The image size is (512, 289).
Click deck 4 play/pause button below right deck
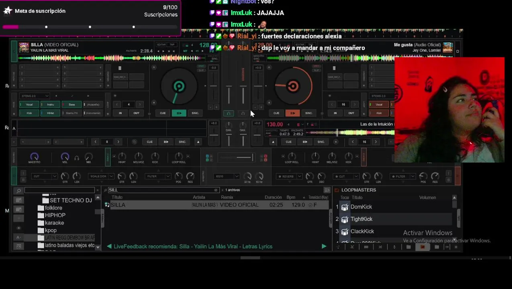(305, 142)
